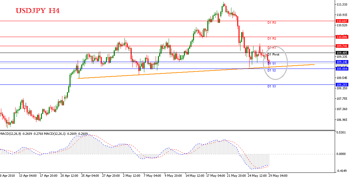Click the D1 Pivot label
This screenshot has height=179, width=350.
[x=273, y=55]
